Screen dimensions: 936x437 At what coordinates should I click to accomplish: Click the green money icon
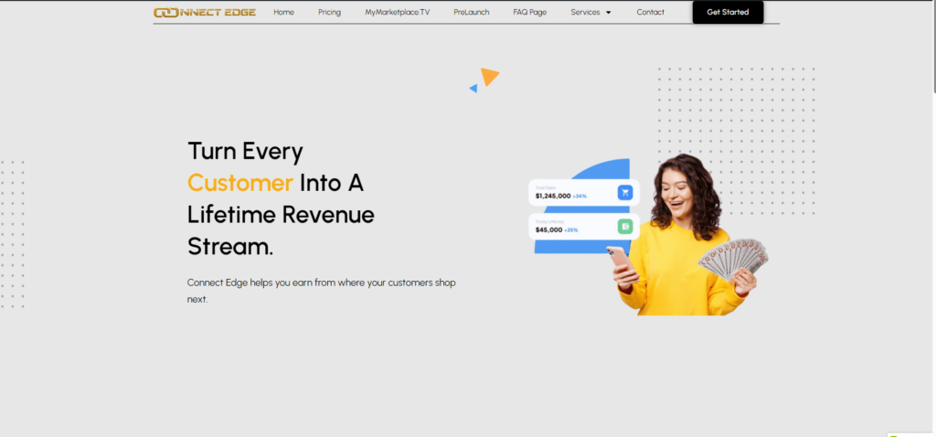(625, 227)
